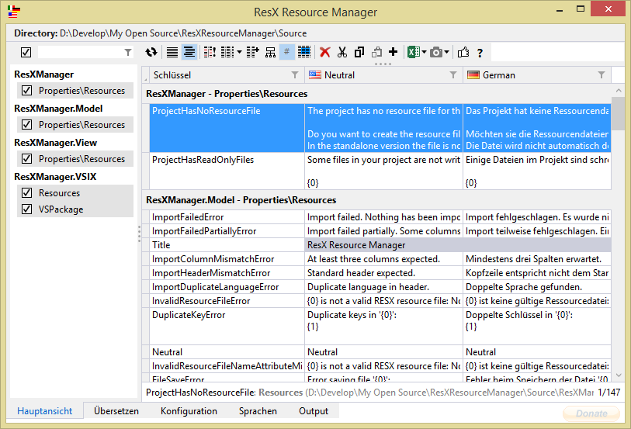Select the InvalidResourceFileError key

coord(227,301)
